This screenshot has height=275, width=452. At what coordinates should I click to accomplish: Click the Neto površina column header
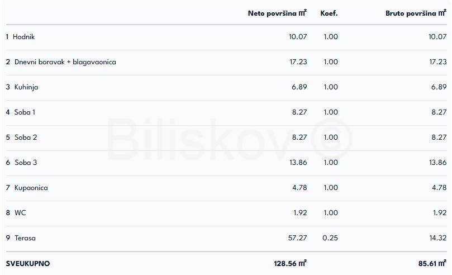coord(277,13)
